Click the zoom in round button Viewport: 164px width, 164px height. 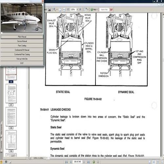click(x=80, y=10)
